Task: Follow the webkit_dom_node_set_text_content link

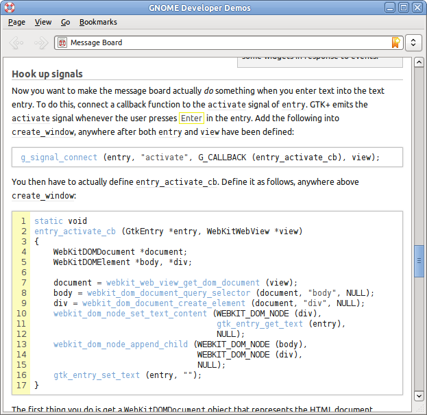Action: [130, 314]
